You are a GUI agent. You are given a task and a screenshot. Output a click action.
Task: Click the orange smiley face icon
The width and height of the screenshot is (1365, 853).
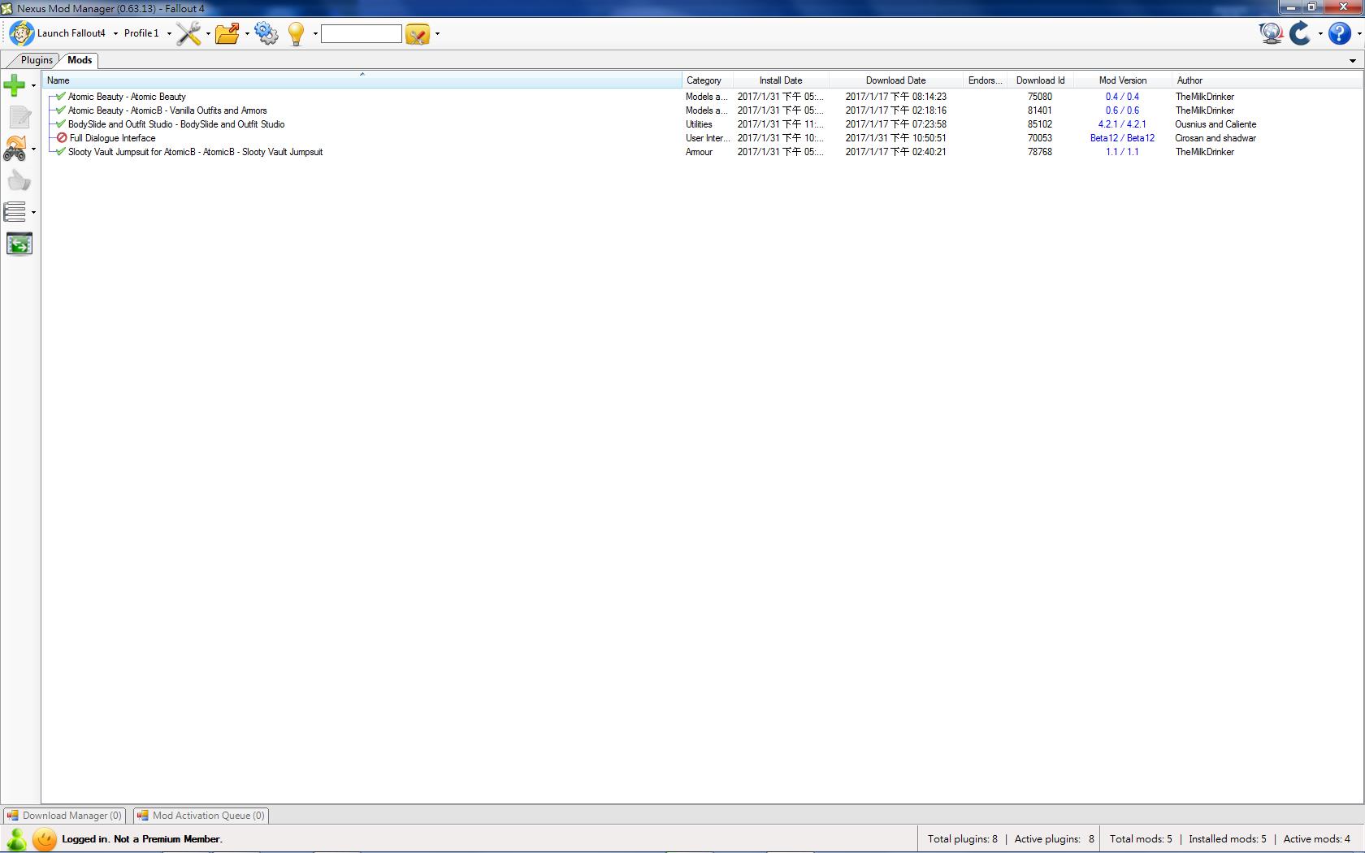[x=45, y=839]
